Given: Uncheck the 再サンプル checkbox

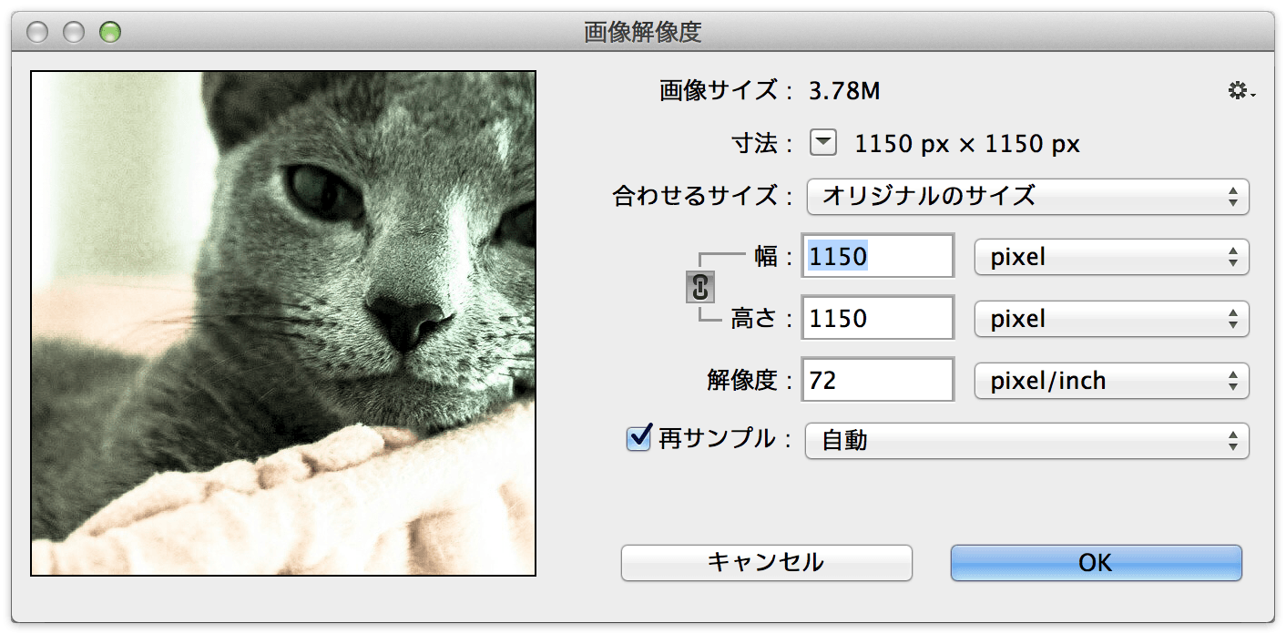Looking at the screenshot, I should pos(638,438).
